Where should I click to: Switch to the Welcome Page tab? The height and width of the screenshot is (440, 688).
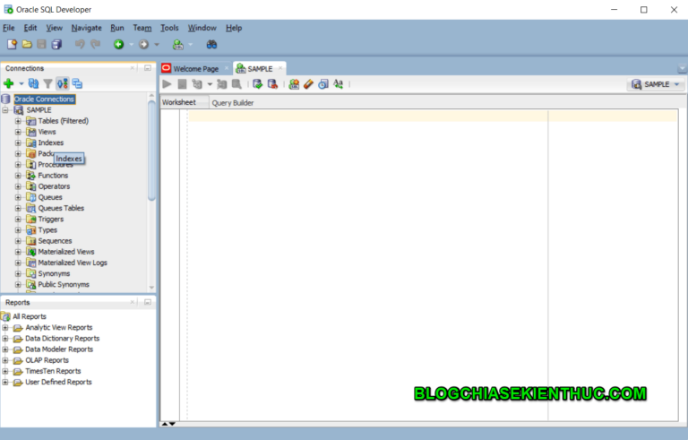[x=195, y=69]
